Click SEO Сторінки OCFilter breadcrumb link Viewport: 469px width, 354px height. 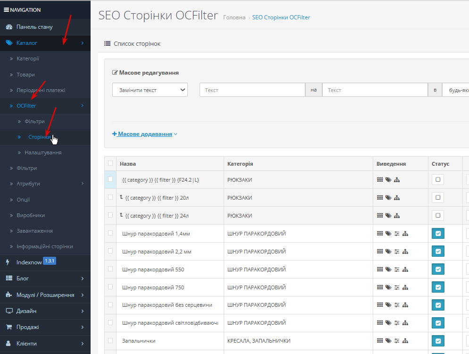coord(281,17)
